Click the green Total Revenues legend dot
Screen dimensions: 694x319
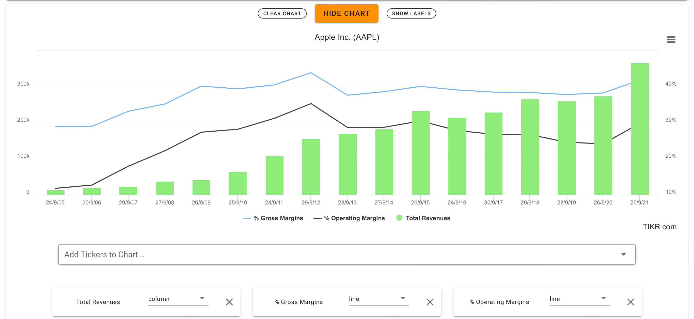[x=399, y=218]
